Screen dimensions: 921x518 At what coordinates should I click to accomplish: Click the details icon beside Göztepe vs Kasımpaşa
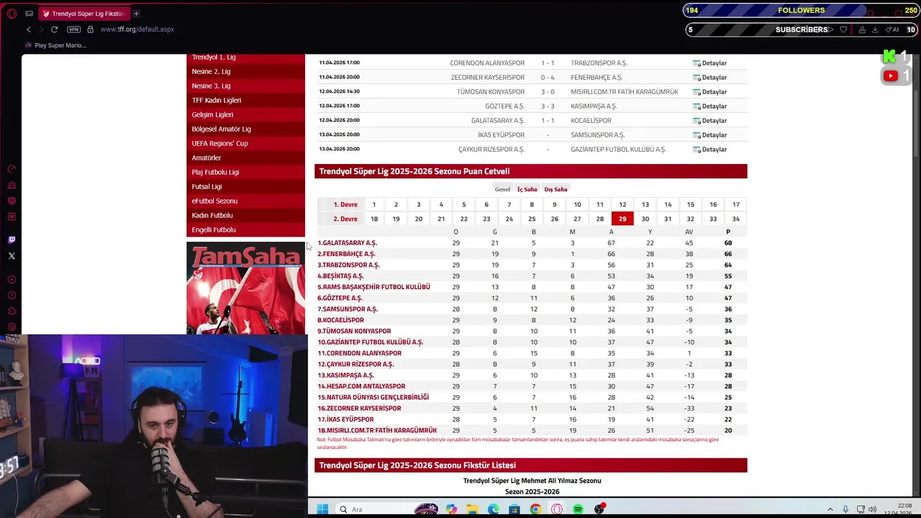click(x=697, y=106)
